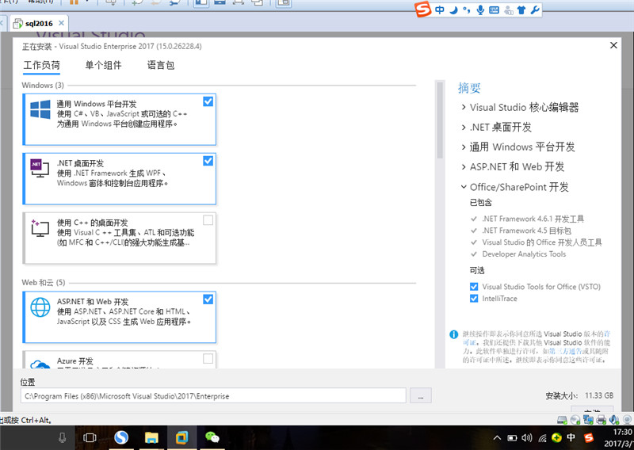This screenshot has width=634, height=450.
Task: Close the Visual Studio installer dialog
Action: tap(613, 45)
